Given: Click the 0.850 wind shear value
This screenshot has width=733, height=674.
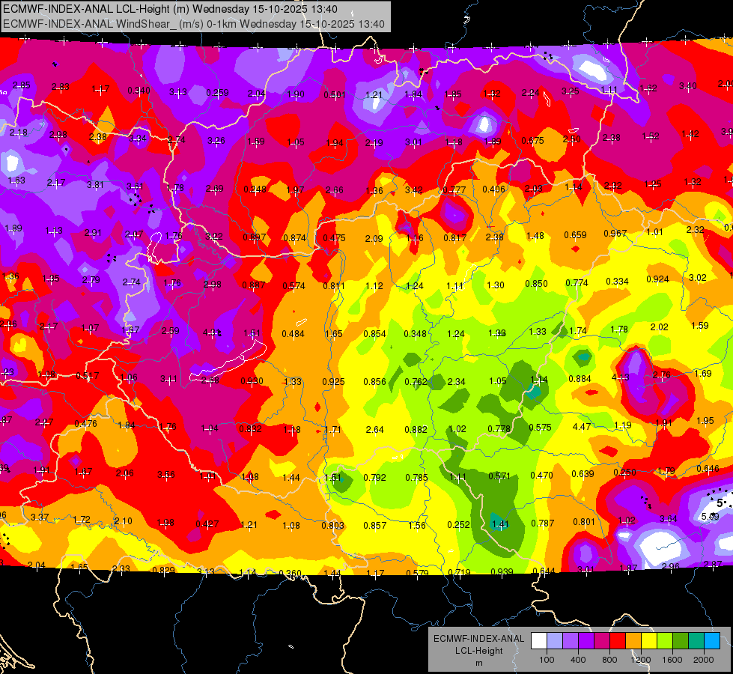Looking at the screenshot, I should (x=536, y=283).
